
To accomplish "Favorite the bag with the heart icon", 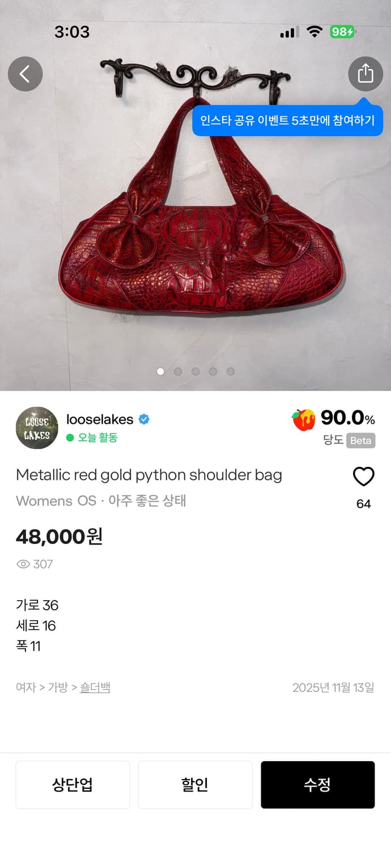I will [x=363, y=477].
